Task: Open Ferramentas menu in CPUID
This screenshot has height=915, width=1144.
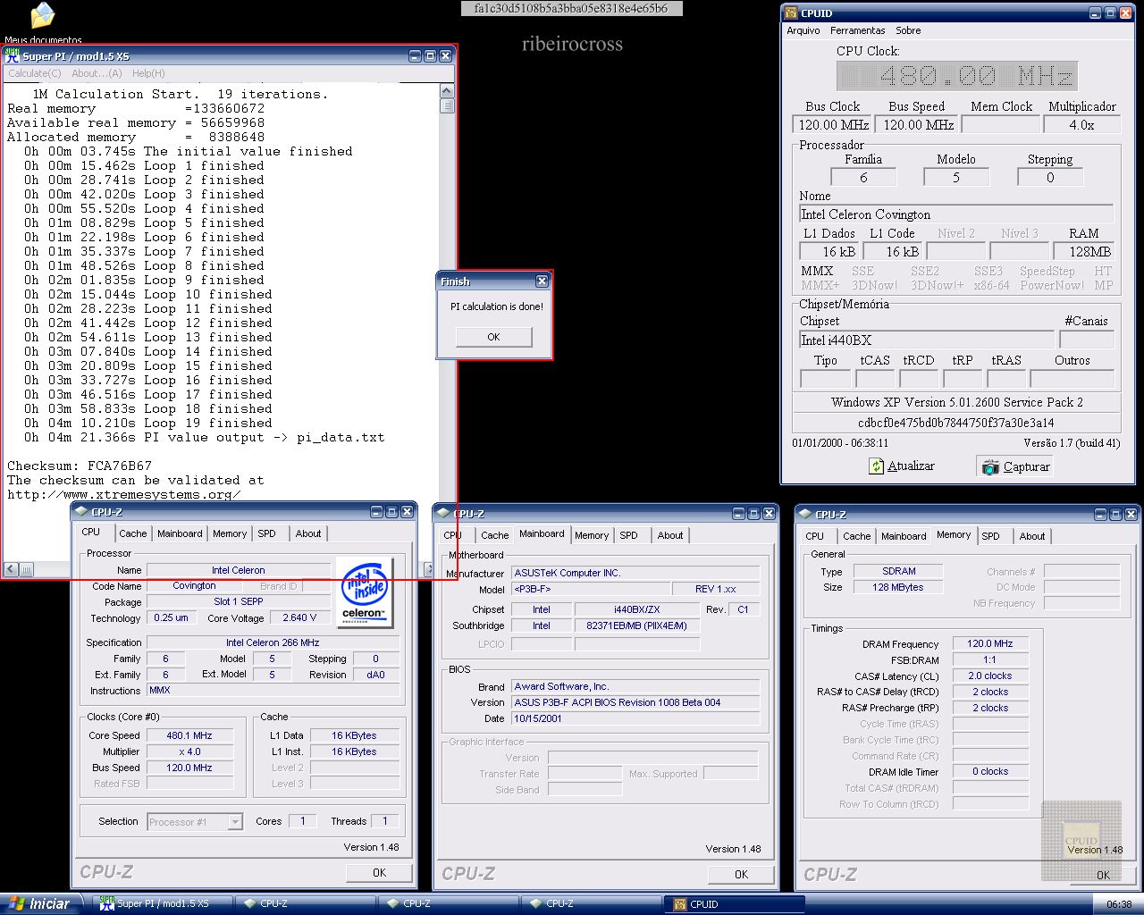Action: [857, 30]
